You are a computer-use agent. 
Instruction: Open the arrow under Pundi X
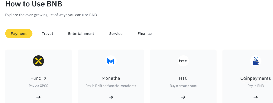(x=38, y=97)
